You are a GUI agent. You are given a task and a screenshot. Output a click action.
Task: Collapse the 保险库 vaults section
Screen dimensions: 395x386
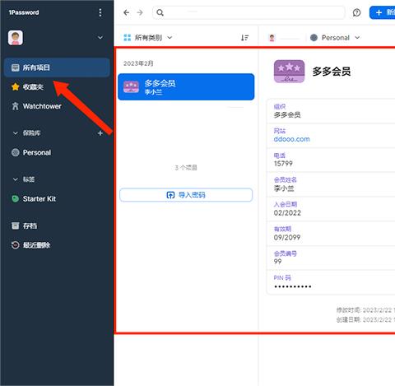(16, 133)
